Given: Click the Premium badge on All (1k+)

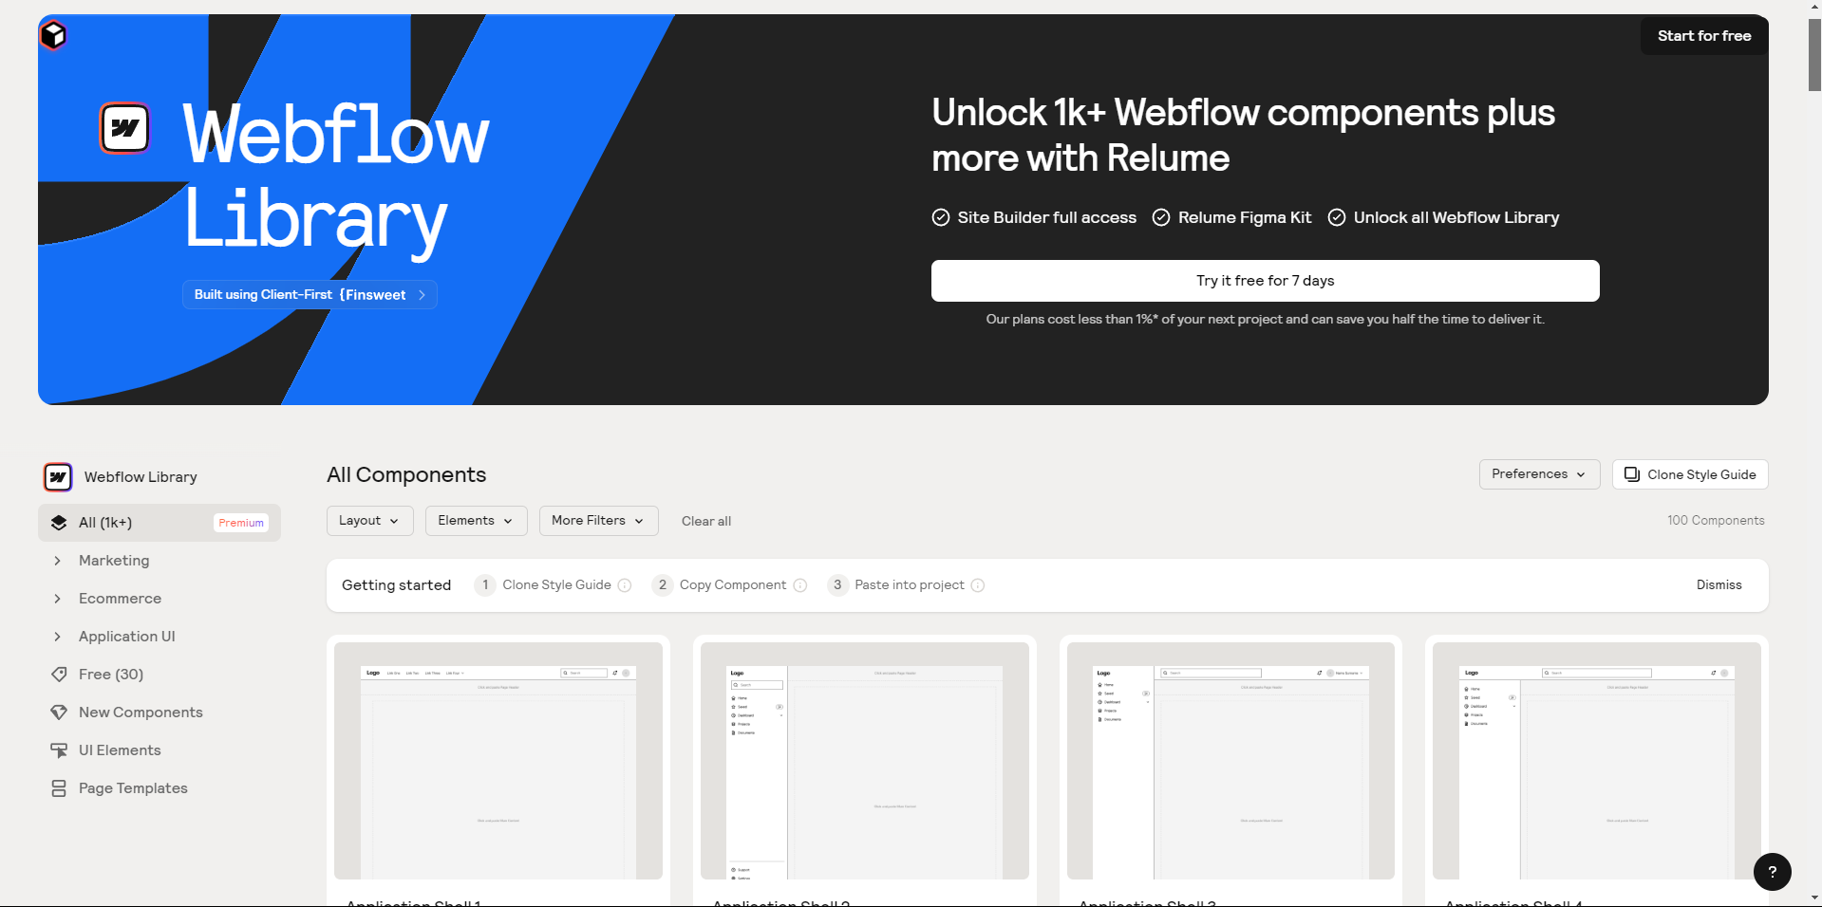Looking at the screenshot, I should 241,523.
